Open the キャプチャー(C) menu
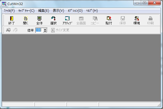The image size is (163, 109). tap(26, 11)
